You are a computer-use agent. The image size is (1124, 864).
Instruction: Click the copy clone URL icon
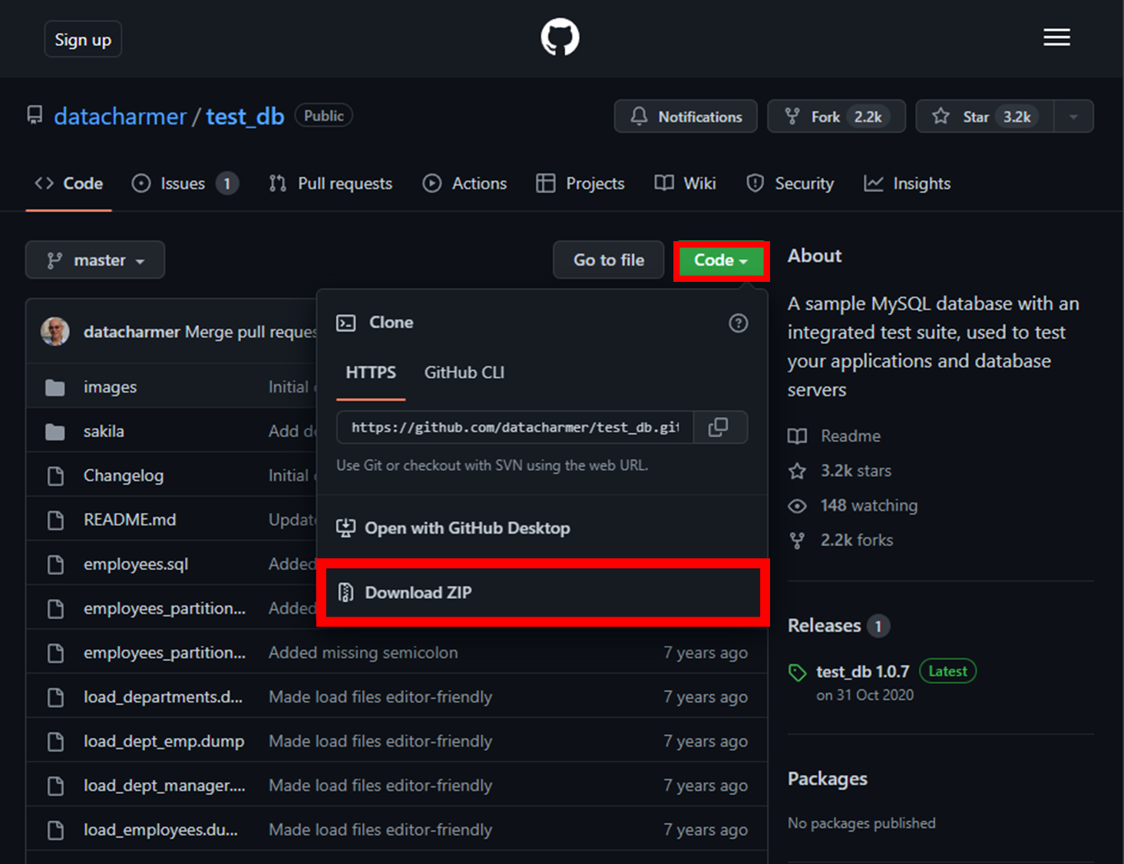coord(719,427)
